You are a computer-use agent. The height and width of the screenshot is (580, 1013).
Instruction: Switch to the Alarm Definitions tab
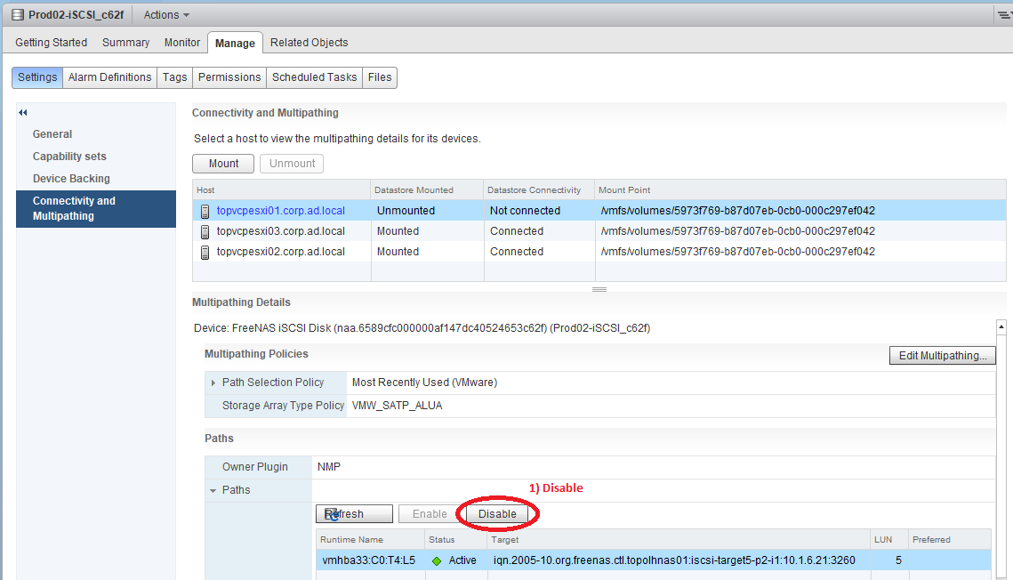pyautogui.click(x=109, y=77)
